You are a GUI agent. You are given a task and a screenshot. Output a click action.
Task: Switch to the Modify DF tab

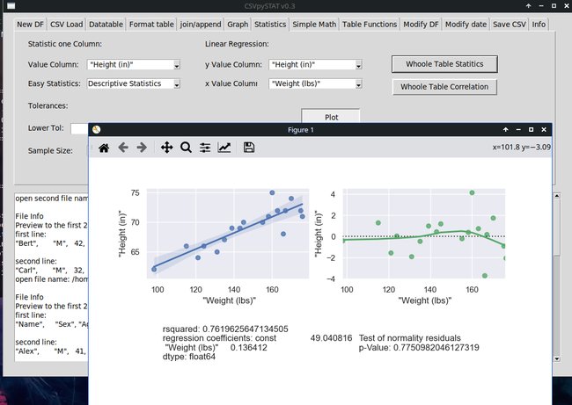pyautogui.click(x=421, y=25)
